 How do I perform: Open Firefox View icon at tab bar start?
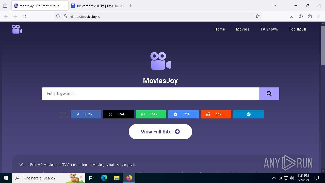[5, 6]
